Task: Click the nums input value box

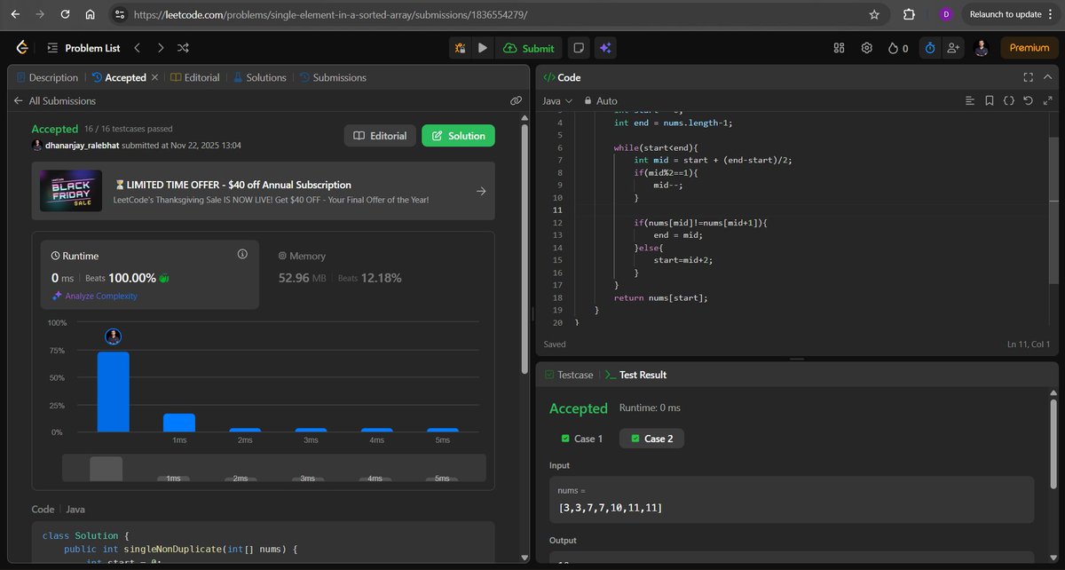Action: [x=792, y=499]
